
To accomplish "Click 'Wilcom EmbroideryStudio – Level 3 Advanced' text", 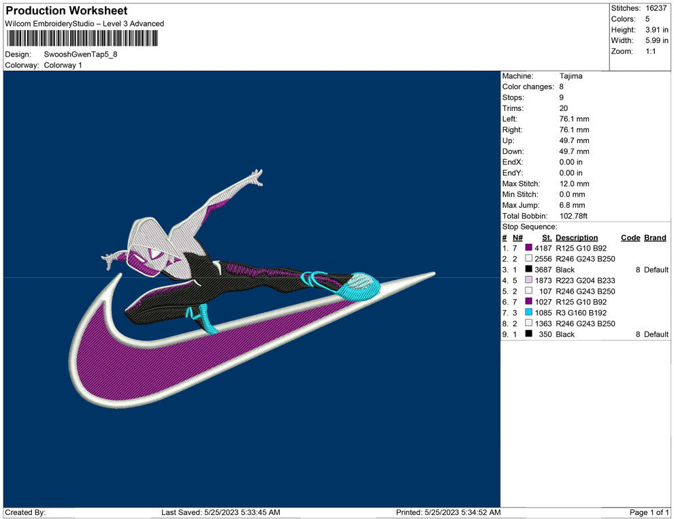I will click(x=84, y=24).
